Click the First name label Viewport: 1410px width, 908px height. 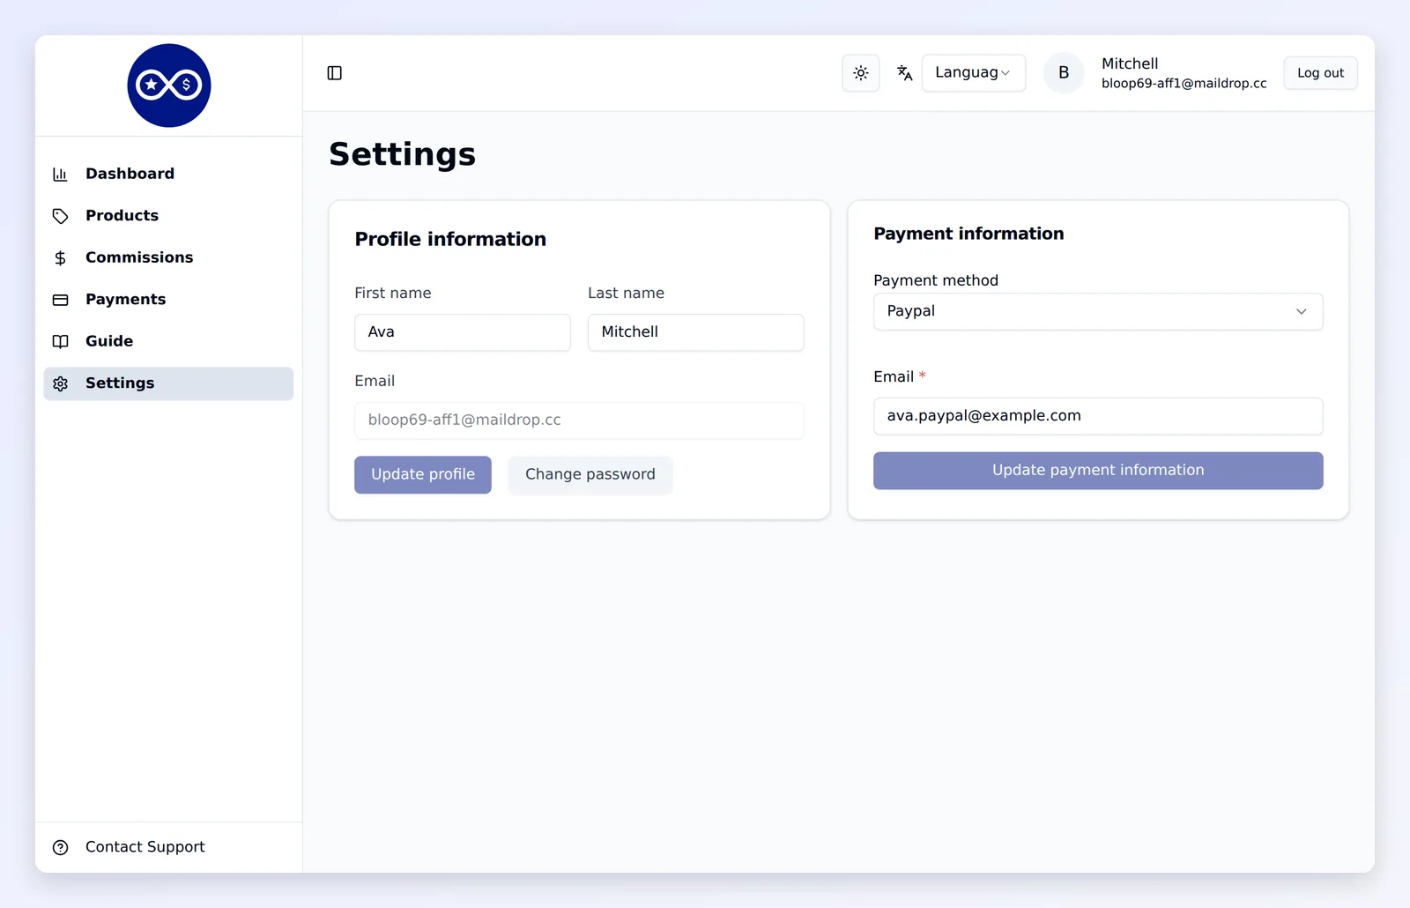click(393, 293)
